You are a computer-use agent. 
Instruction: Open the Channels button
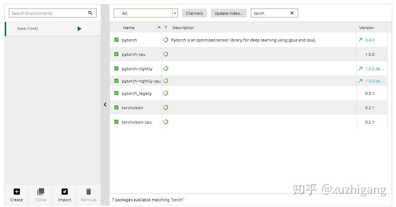(194, 13)
